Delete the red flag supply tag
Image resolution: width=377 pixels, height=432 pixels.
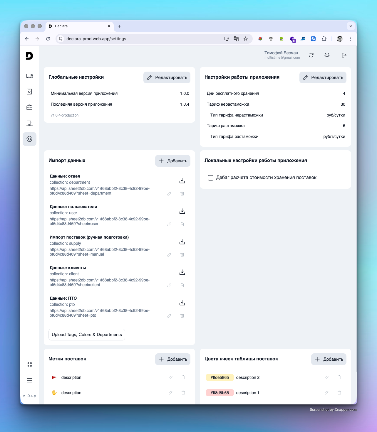[x=183, y=377]
